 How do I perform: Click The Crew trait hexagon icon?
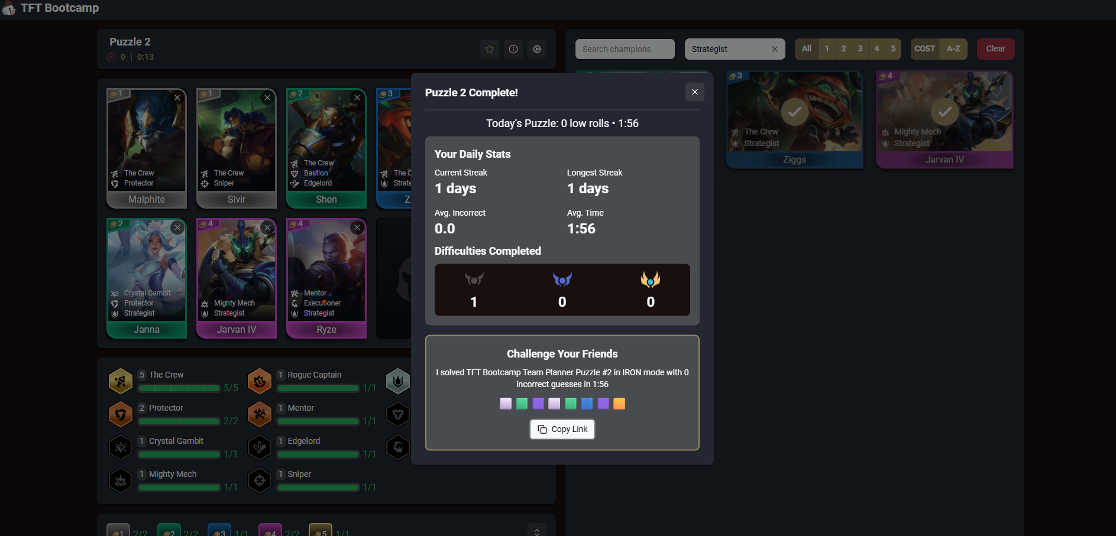(x=121, y=381)
